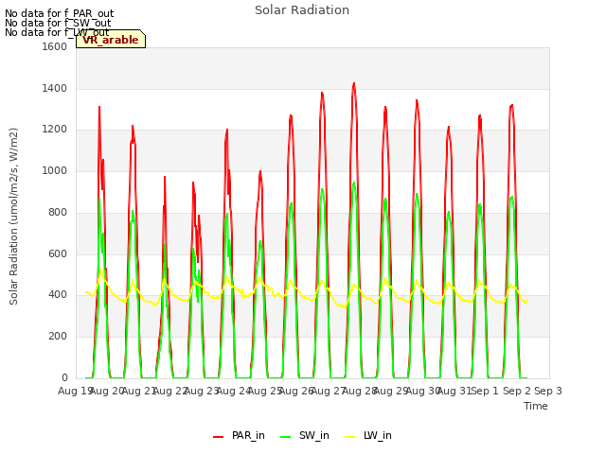Click the 1000 y-axis tick label
This screenshot has height=454, width=606.
55,170
